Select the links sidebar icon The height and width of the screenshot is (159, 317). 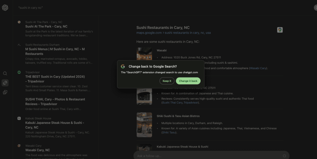point(5,83)
